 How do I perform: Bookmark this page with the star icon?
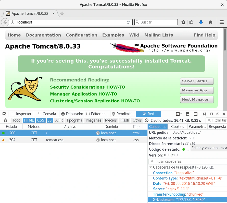[x=183, y=22]
